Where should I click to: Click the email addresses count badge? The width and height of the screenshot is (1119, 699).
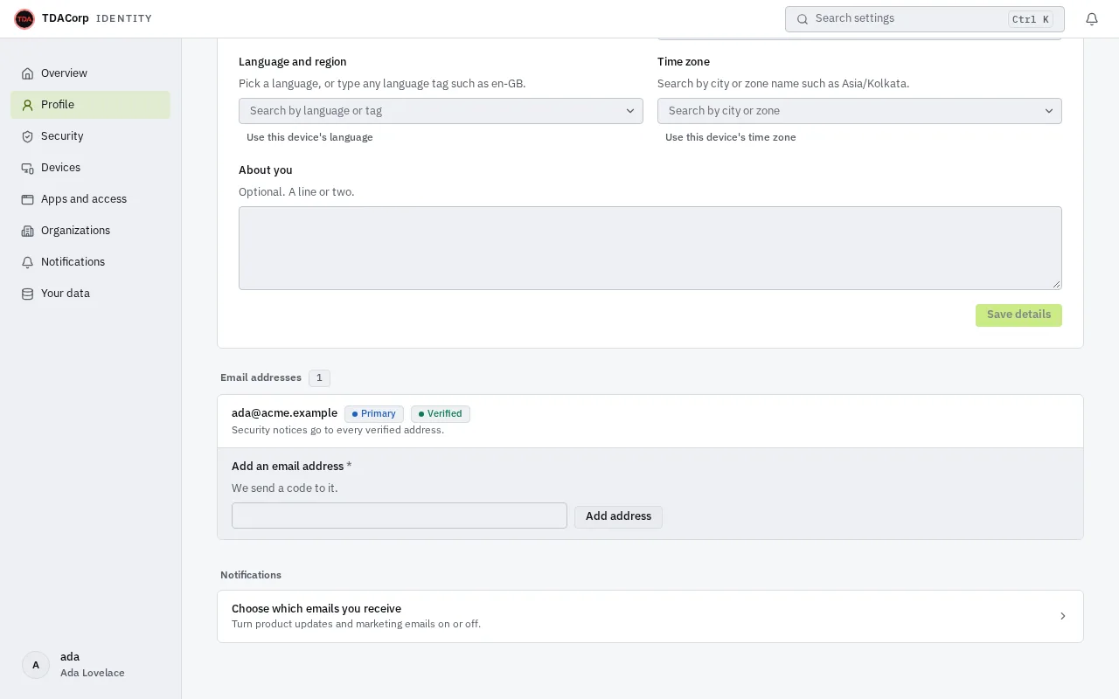(x=319, y=377)
